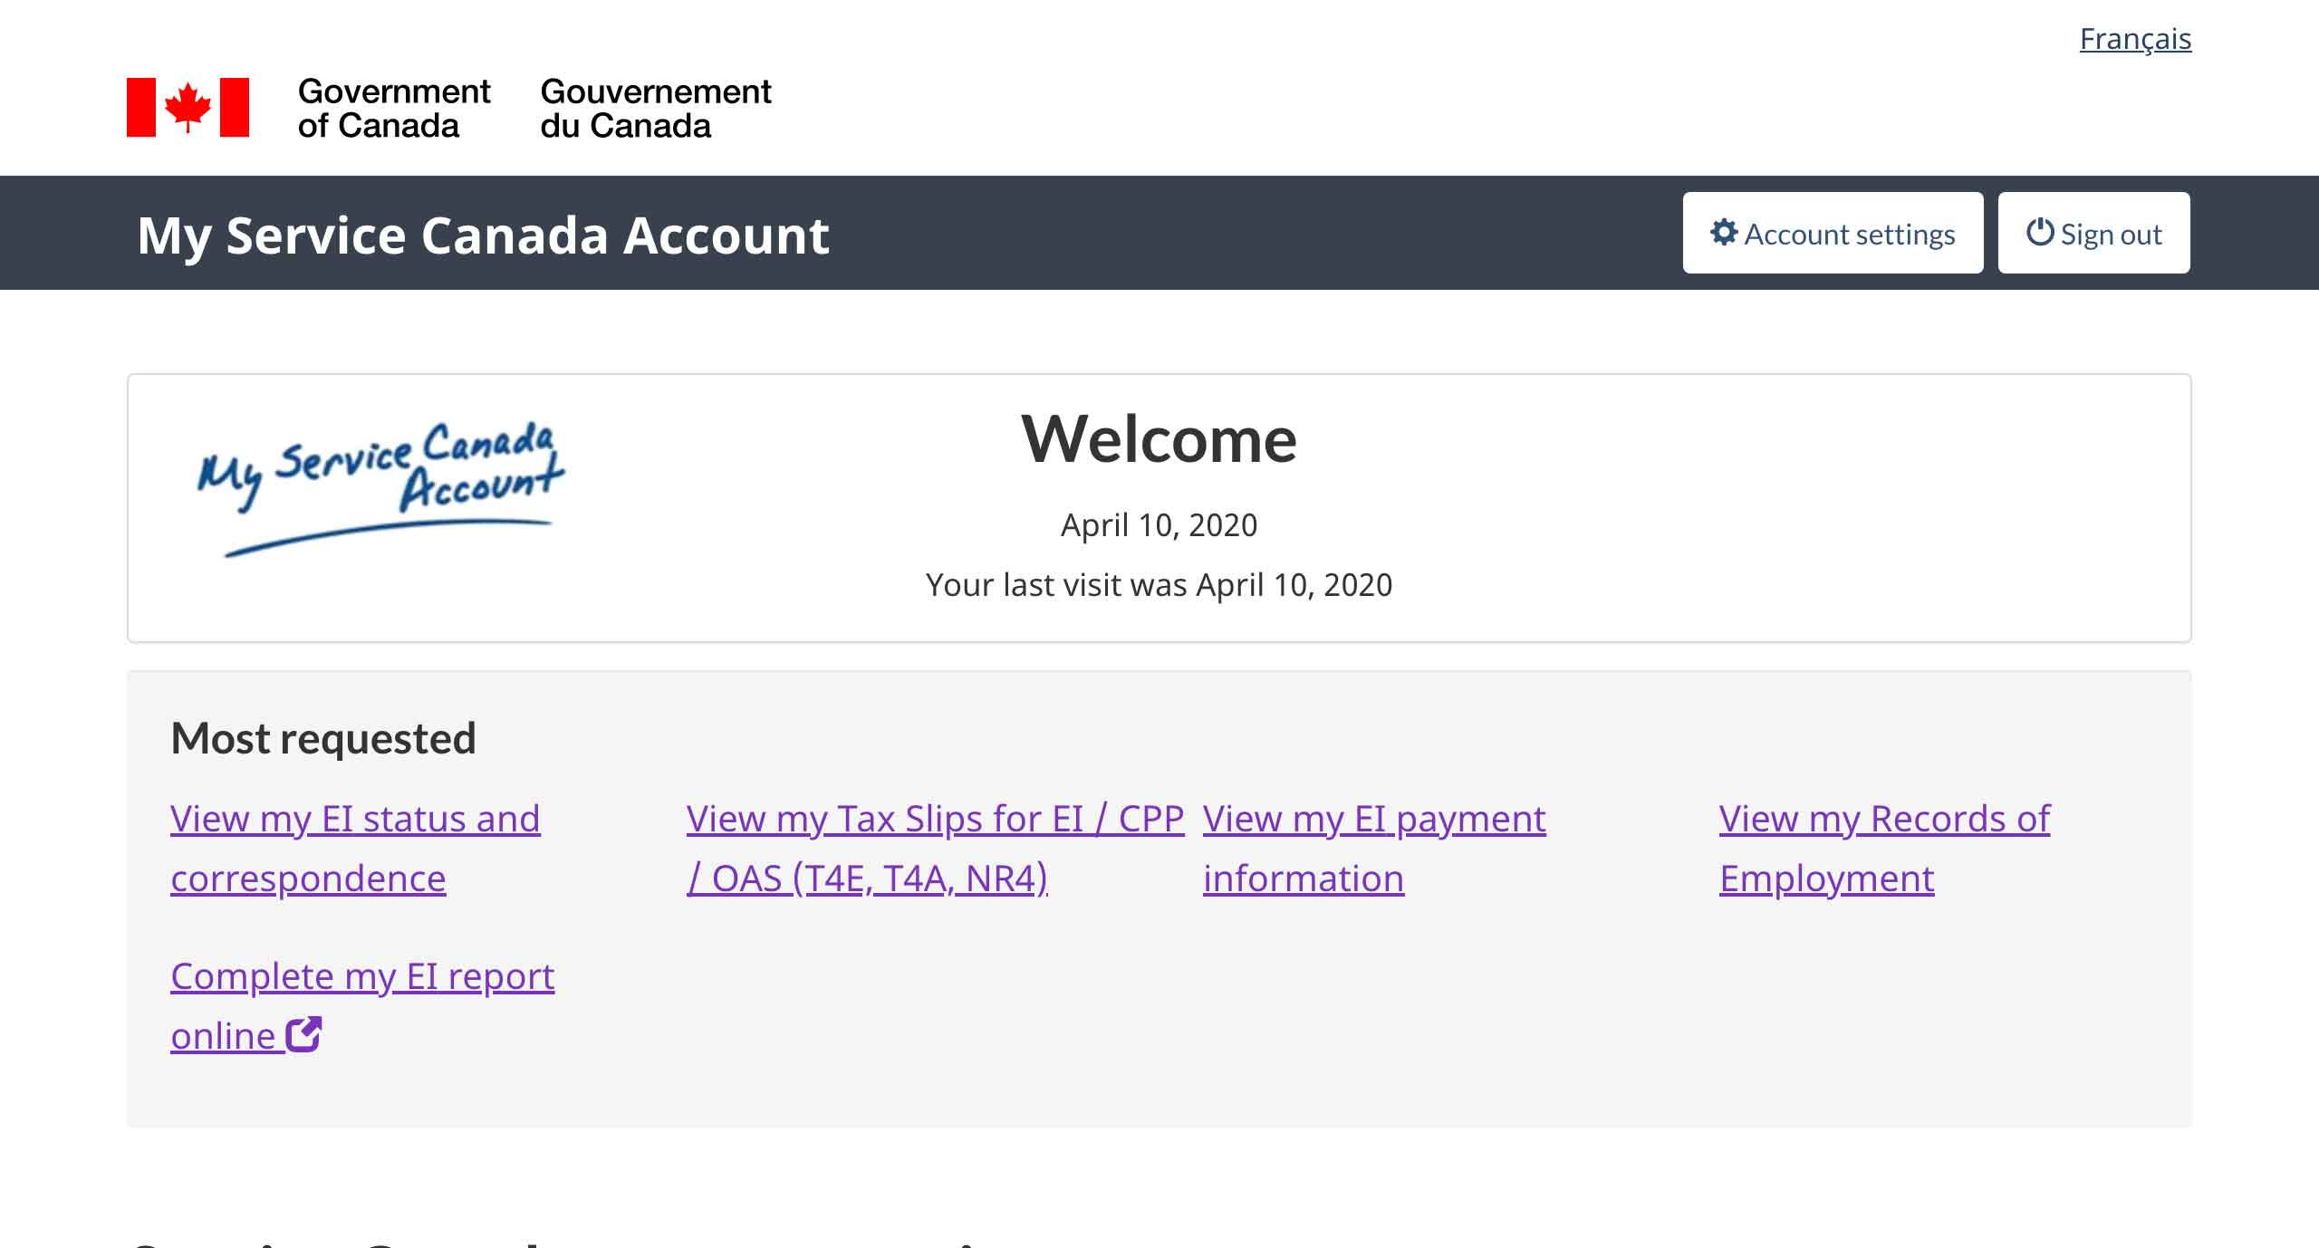Switch language using the Français link
This screenshot has height=1248, width=2319.
2134,39
